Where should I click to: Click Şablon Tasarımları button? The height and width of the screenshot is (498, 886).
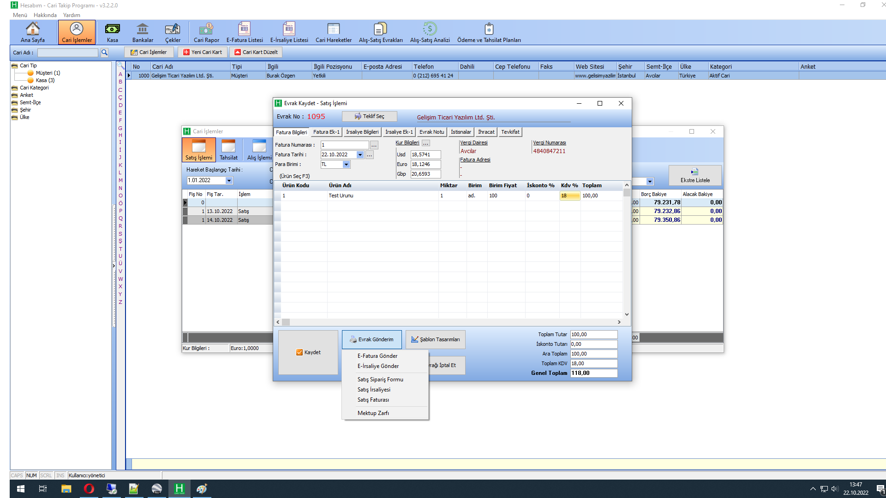tap(436, 339)
